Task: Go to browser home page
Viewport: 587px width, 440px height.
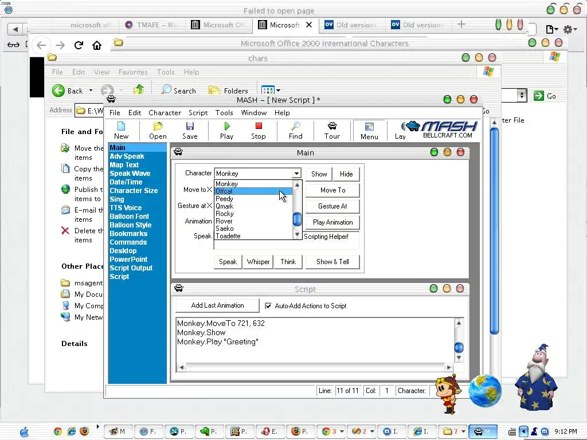Action: pyautogui.click(x=97, y=45)
